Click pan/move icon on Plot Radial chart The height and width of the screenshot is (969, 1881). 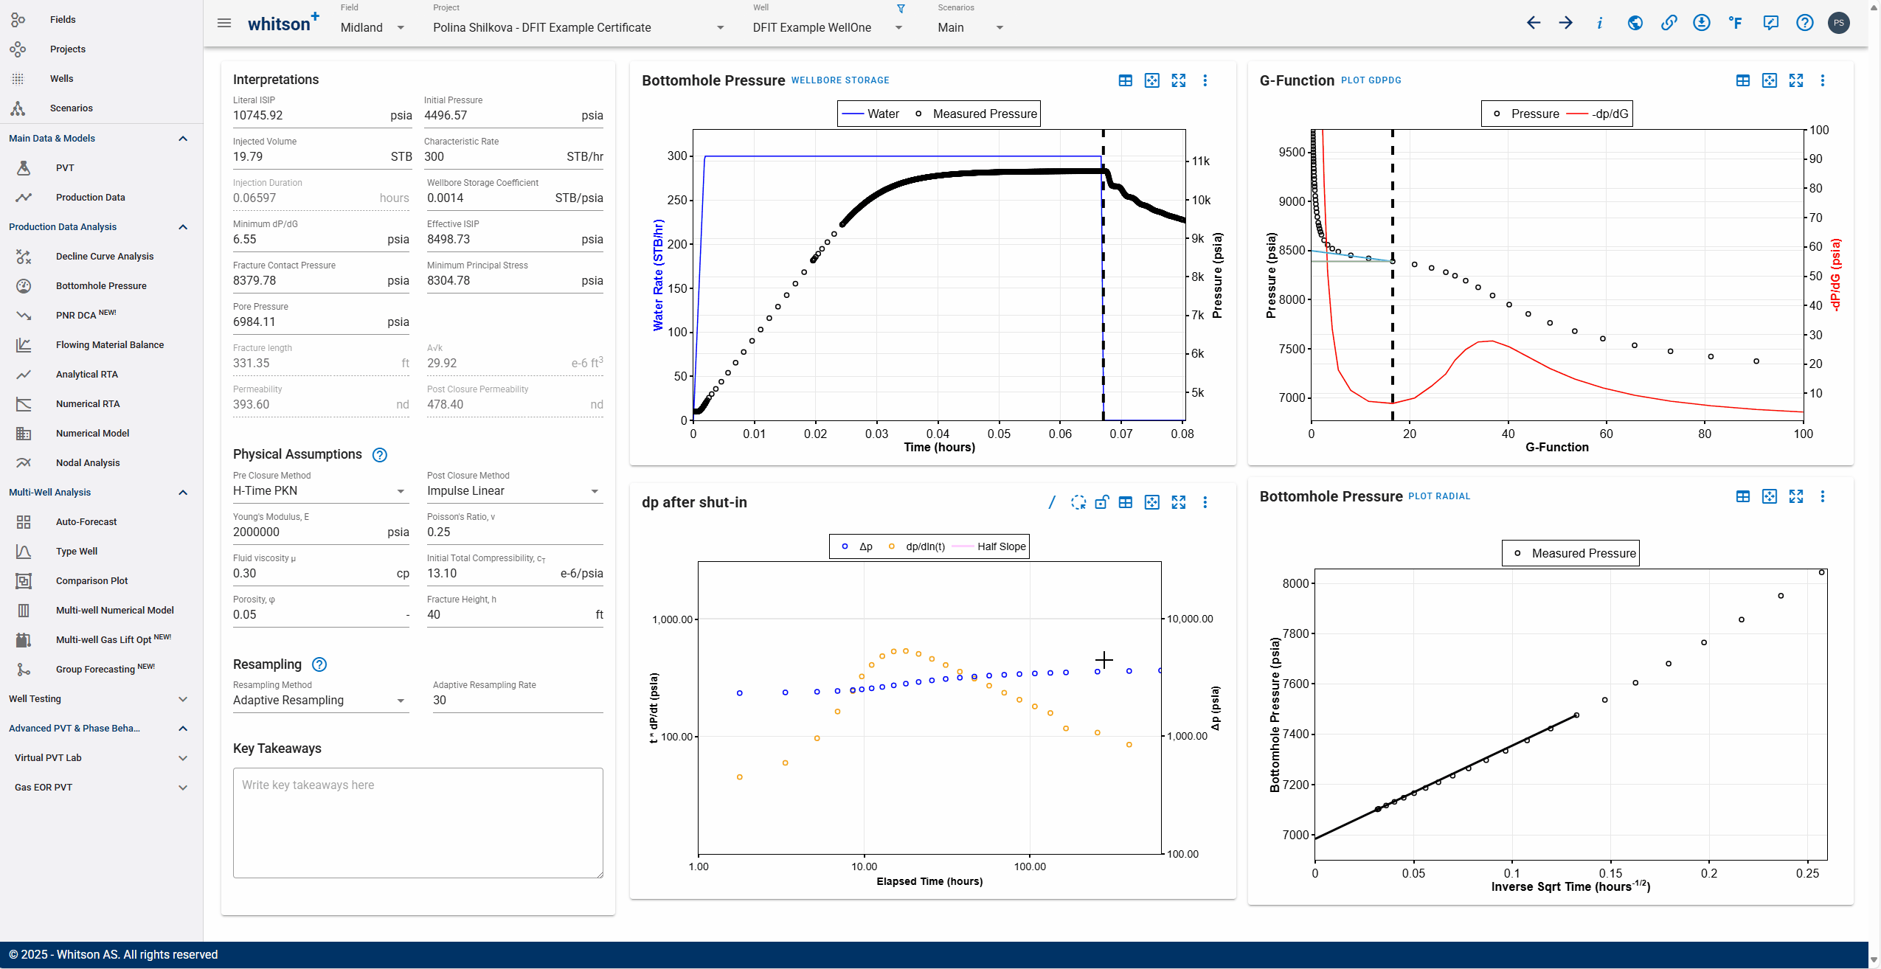1770,496
